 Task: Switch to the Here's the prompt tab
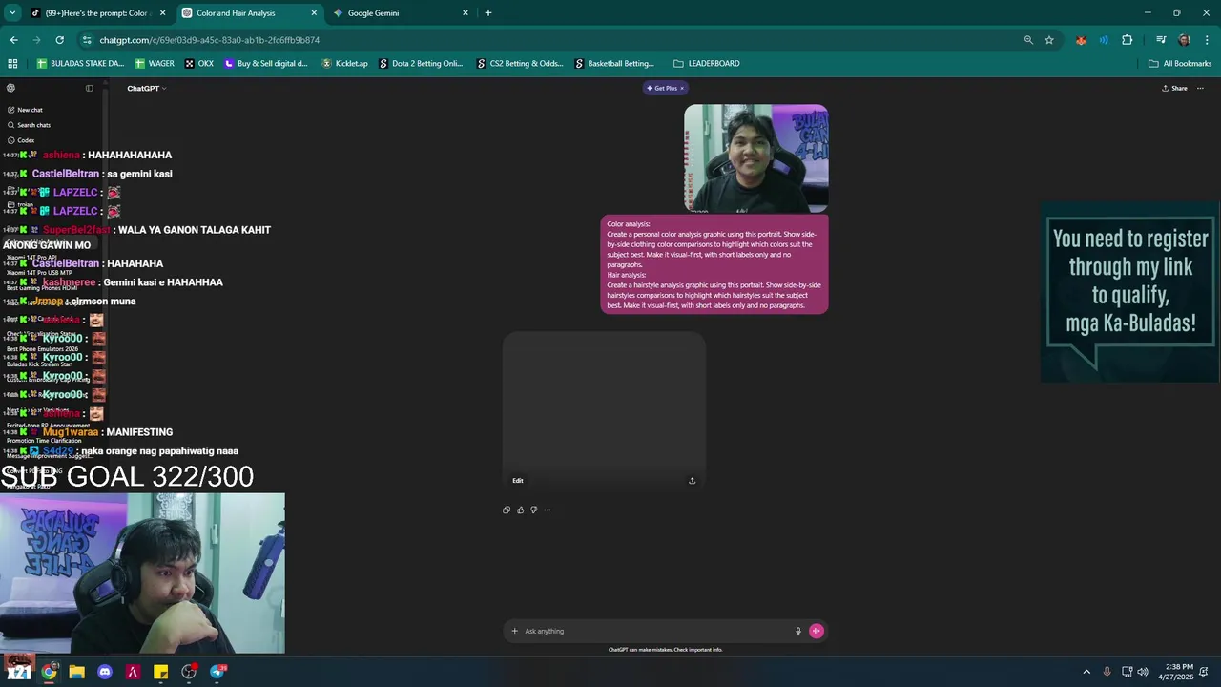pyautogui.click(x=95, y=13)
